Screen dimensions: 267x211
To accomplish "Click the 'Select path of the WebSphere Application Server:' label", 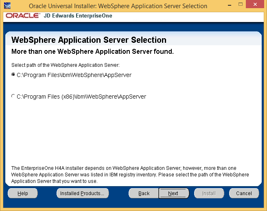I will pyautogui.click(x=66, y=65).
